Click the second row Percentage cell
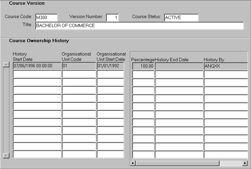251x169 pixels. coord(143,74)
